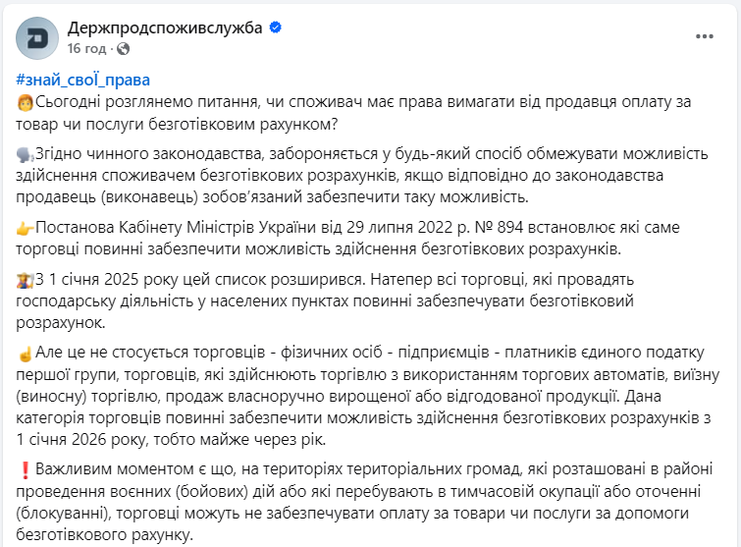Click the Держпродспоживслужба profile avatar

click(39, 37)
